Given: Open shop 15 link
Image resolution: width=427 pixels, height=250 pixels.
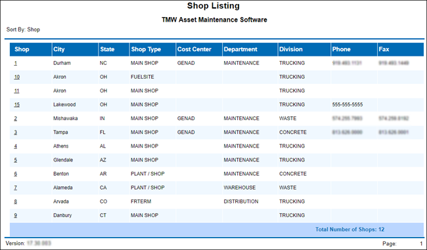Looking at the screenshot, I should click(17, 105).
